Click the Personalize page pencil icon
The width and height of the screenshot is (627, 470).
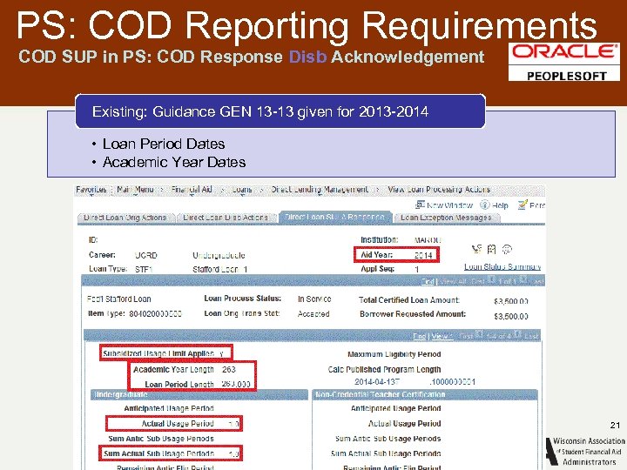tap(522, 205)
